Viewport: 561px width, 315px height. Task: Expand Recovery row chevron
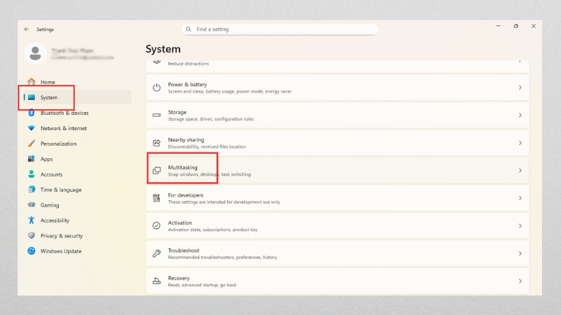point(520,281)
